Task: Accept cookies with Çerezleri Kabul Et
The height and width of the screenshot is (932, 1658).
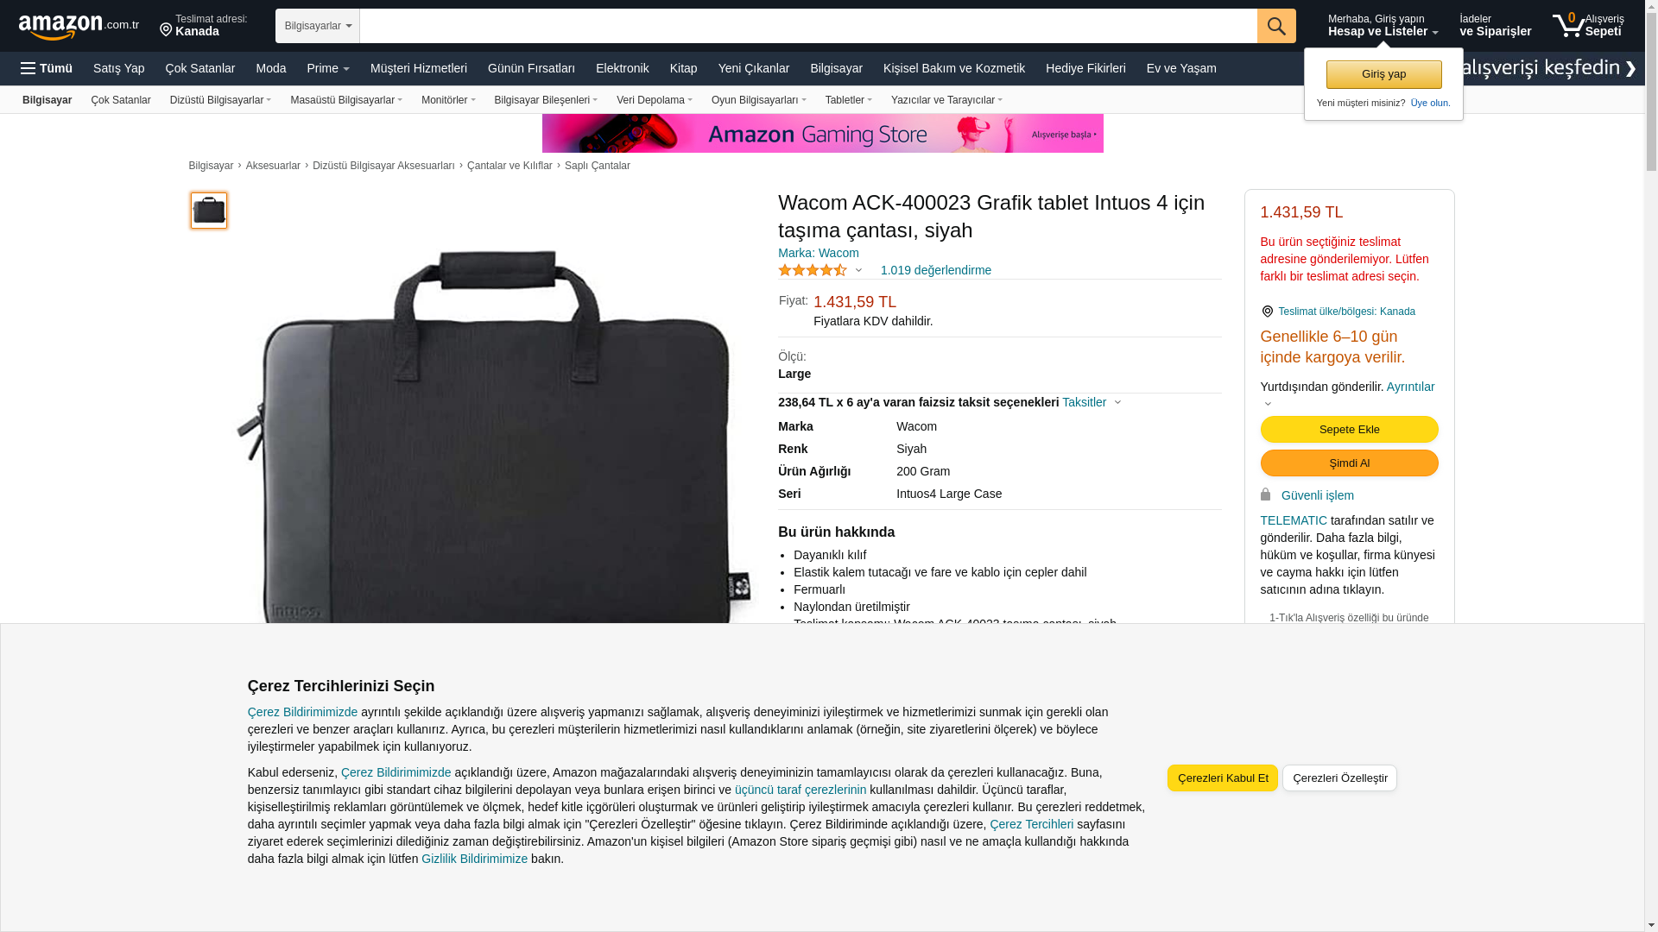Action: 1223,778
